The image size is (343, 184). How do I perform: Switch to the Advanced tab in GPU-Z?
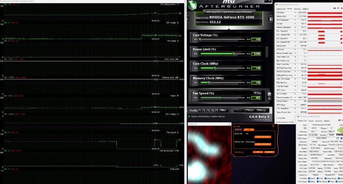click(x=297, y=8)
